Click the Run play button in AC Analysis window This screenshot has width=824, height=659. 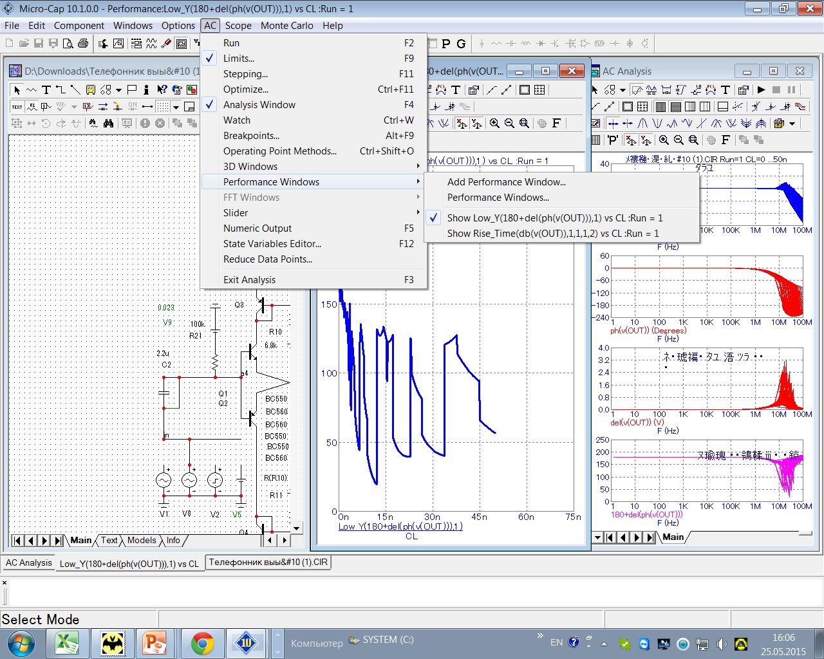[x=762, y=89]
